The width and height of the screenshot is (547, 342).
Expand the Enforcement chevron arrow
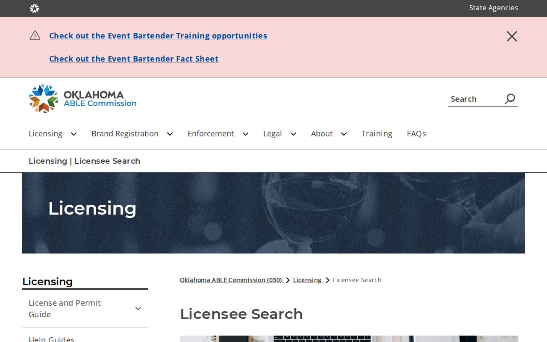245,134
